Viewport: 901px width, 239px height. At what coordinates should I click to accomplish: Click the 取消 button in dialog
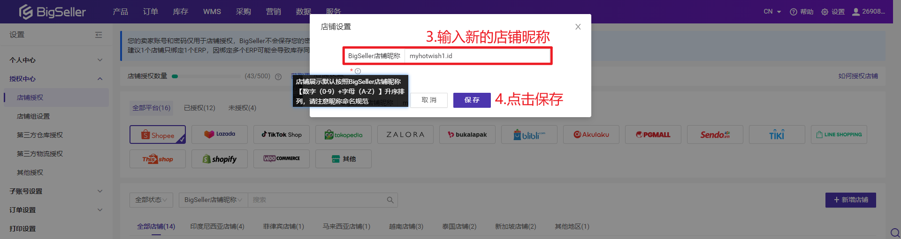[429, 100]
